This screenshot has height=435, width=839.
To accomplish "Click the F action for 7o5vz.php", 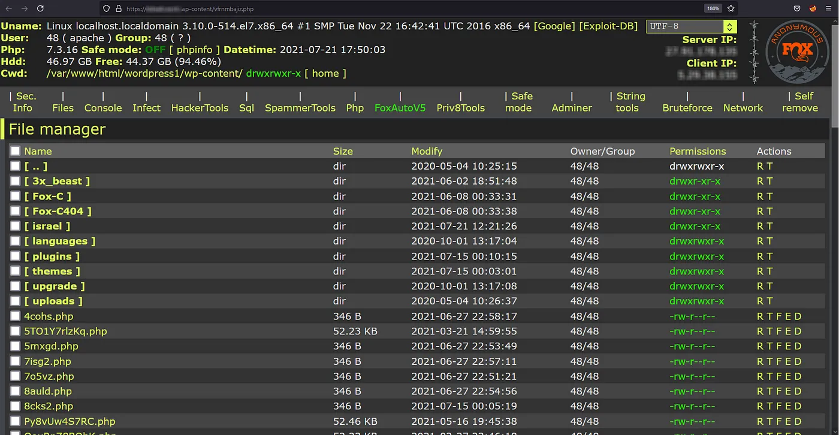I will tap(779, 376).
